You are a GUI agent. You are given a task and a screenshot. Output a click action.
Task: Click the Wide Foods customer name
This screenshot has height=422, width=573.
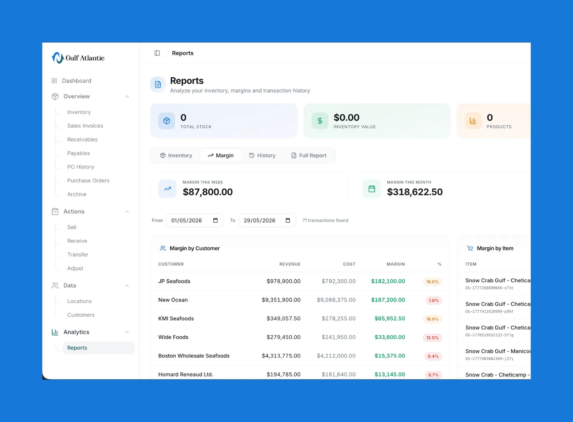point(173,337)
